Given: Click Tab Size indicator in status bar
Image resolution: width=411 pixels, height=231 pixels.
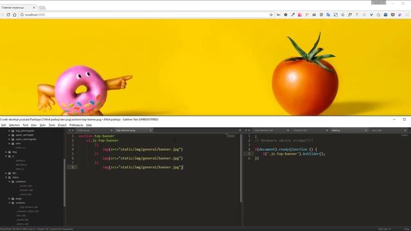Looking at the screenshot, I should (384, 229).
